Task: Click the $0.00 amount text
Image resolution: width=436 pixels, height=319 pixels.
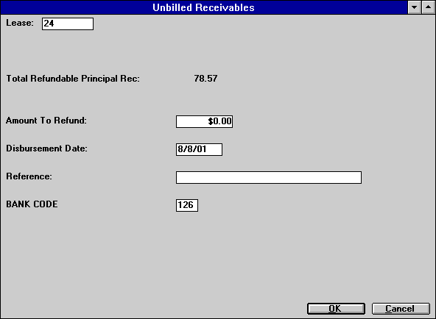Action: point(219,121)
